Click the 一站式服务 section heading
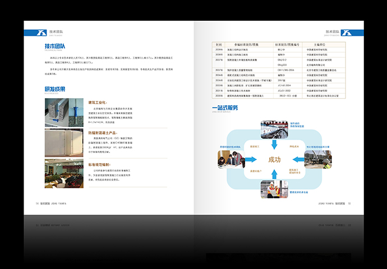387x269 pixels. (225, 108)
